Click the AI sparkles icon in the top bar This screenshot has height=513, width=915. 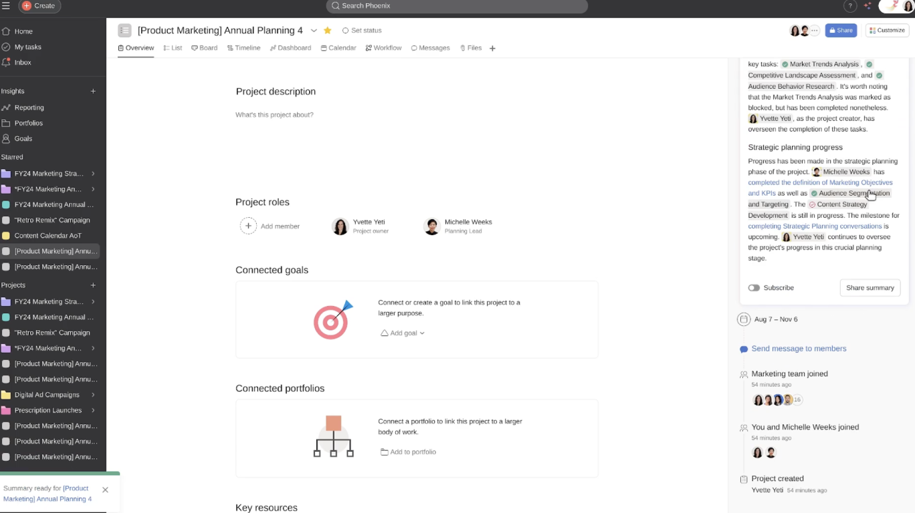pyautogui.click(x=867, y=6)
